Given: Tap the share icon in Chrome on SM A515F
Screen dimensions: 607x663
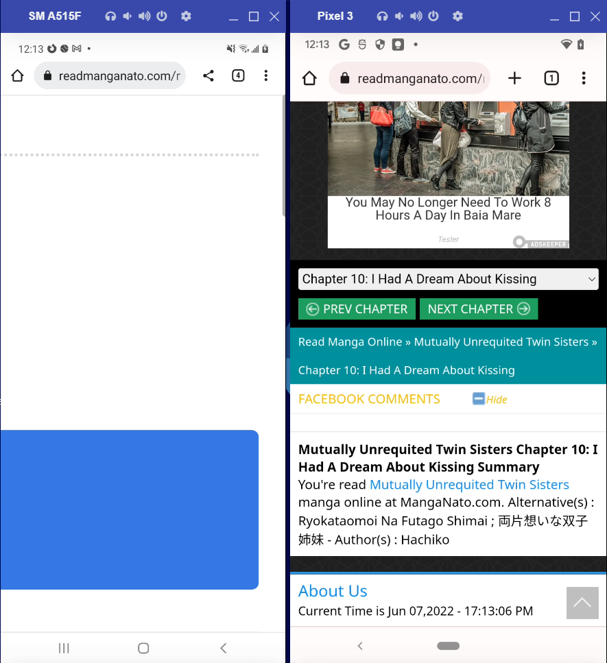Looking at the screenshot, I should point(209,76).
